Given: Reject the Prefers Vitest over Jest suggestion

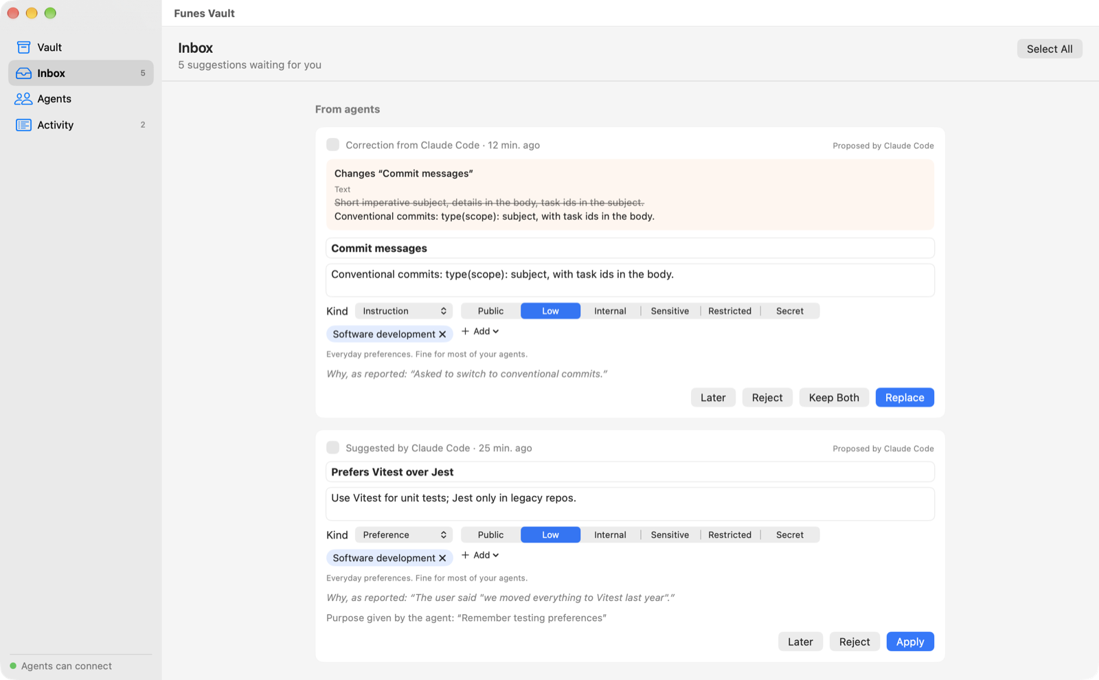Looking at the screenshot, I should click(854, 642).
